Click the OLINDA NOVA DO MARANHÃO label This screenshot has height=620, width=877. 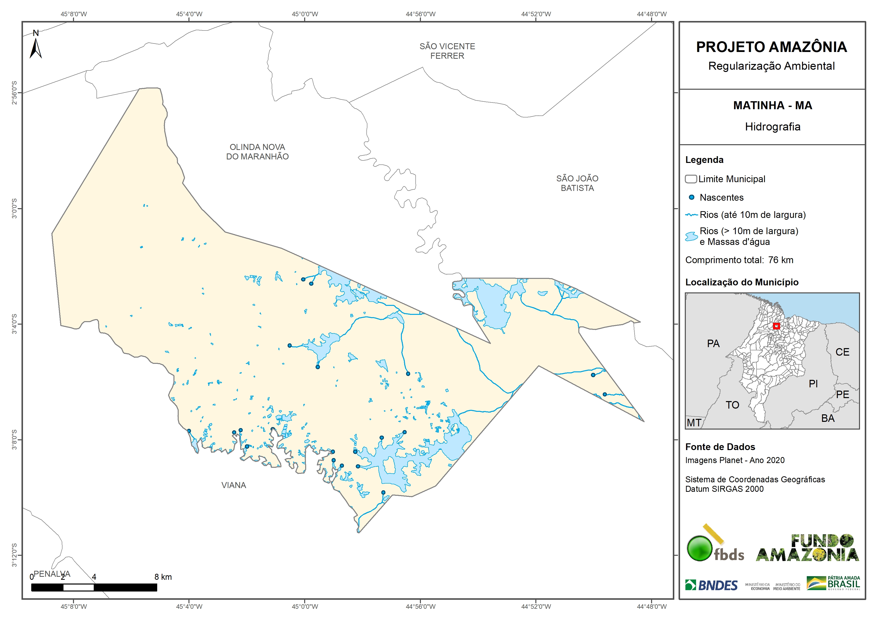257,152
